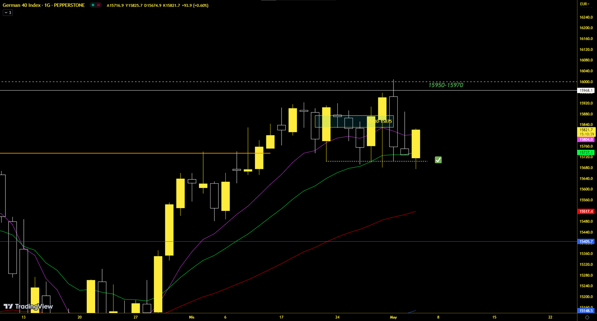Click the green checkmark marker on chart

click(438, 160)
